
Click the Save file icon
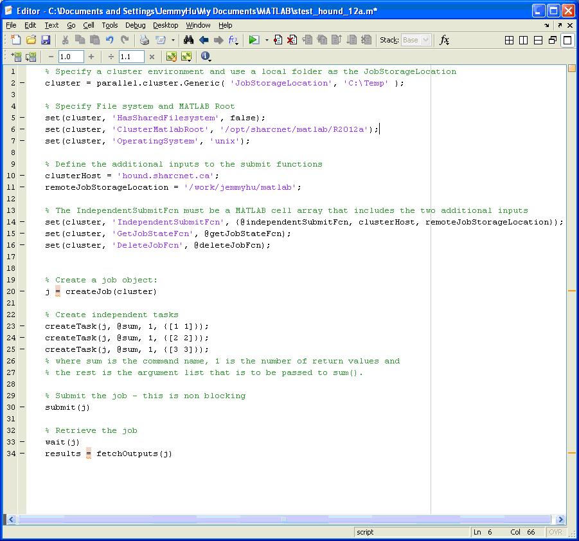coord(46,40)
